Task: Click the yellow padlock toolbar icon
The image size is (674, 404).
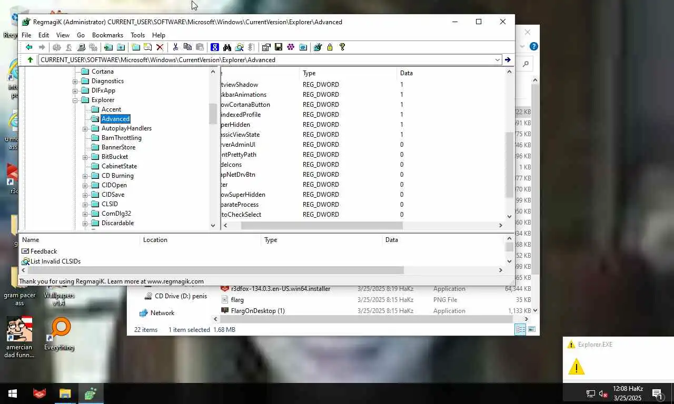Action: [330, 47]
